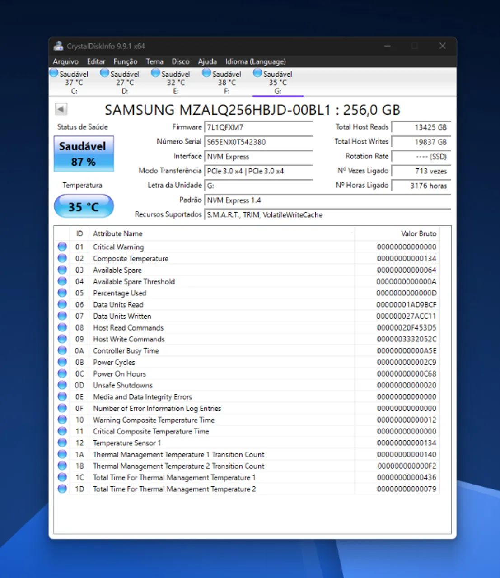Click status orb for Host Write Commands

tap(62, 339)
